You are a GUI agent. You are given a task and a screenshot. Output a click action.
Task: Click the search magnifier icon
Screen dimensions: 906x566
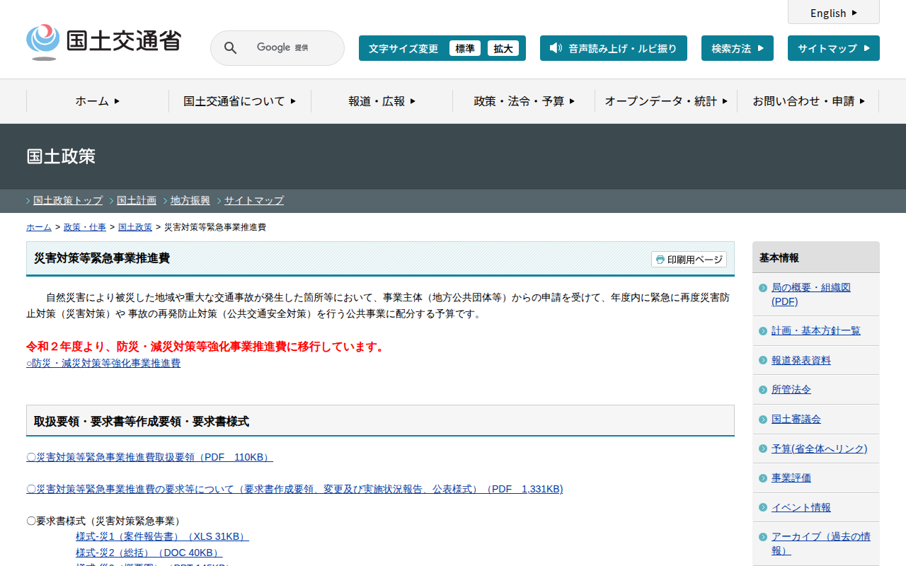[x=230, y=48]
